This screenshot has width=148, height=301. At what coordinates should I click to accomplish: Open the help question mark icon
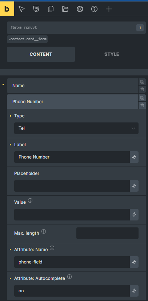94,9
